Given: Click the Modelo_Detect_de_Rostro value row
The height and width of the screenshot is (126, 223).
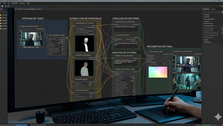Looking at the screenshot, I should point(84,97).
